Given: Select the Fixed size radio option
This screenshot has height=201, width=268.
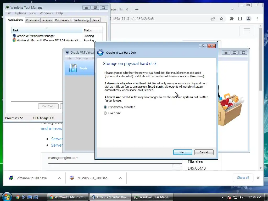Looking at the screenshot, I should [105, 113].
